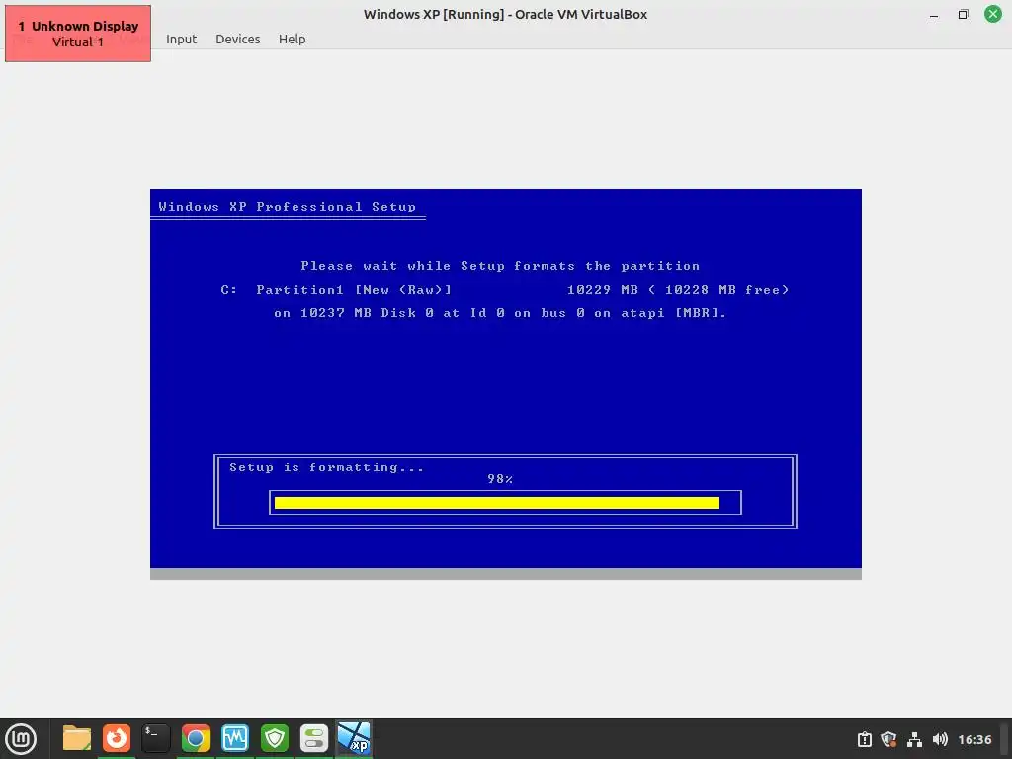Open the Linux Mint start menu
Viewport: 1012px width, 759px height.
tap(22, 739)
